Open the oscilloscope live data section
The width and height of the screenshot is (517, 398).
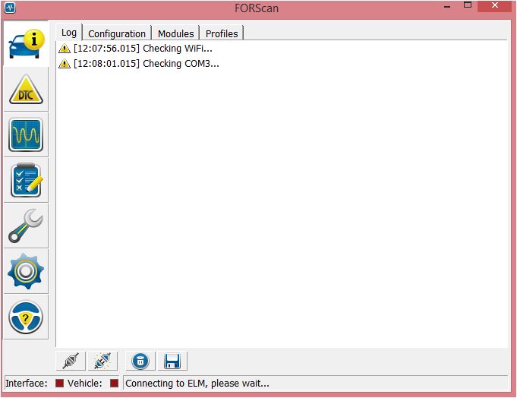tap(26, 135)
